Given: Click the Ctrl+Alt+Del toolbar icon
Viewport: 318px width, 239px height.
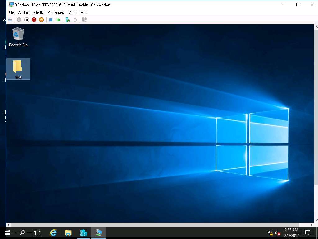Looking at the screenshot, I should (x=10, y=20).
